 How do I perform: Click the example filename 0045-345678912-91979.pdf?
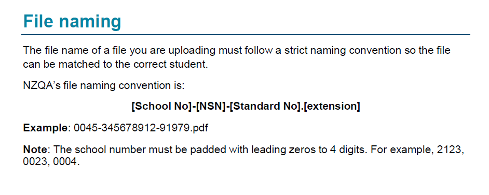click(141, 128)
